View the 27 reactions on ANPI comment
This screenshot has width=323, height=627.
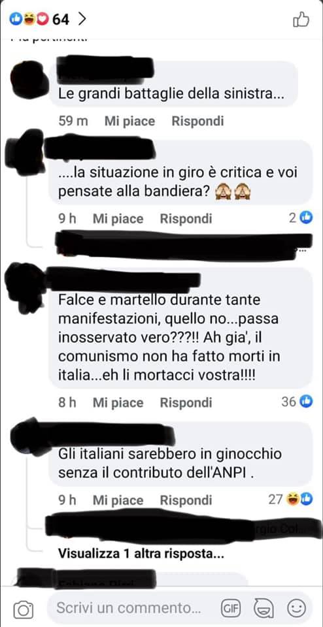[290, 498]
